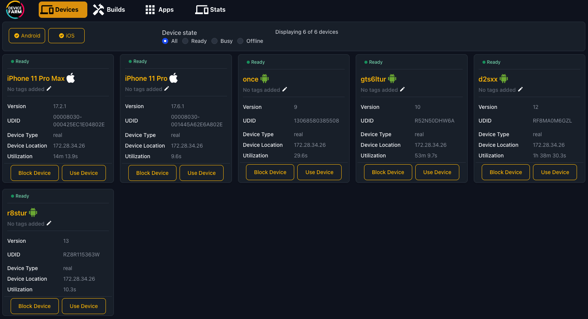Image resolution: width=588 pixels, height=319 pixels.
Task: Click UDID value RZ8R115363W
Action: point(81,255)
